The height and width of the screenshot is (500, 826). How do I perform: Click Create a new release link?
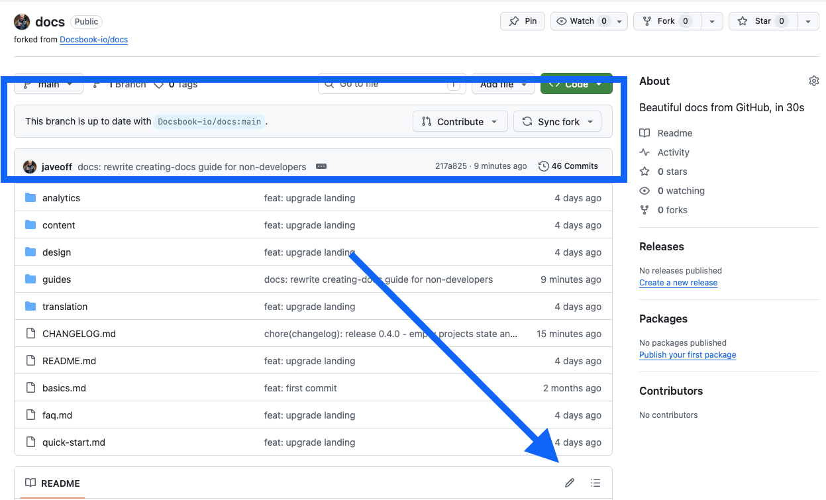[678, 283]
